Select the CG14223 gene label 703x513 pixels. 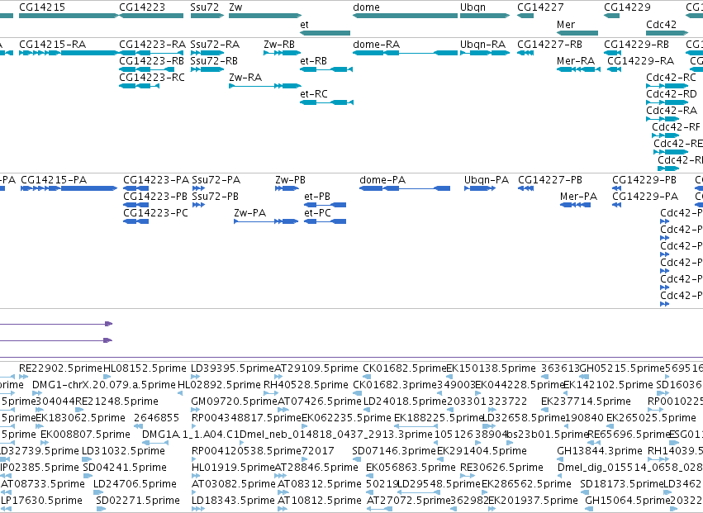(x=142, y=7)
